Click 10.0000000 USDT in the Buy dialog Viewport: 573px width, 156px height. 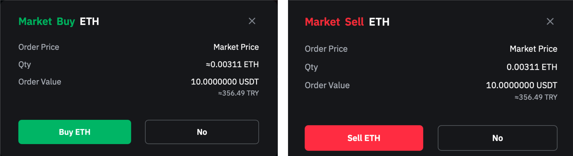click(x=225, y=82)
